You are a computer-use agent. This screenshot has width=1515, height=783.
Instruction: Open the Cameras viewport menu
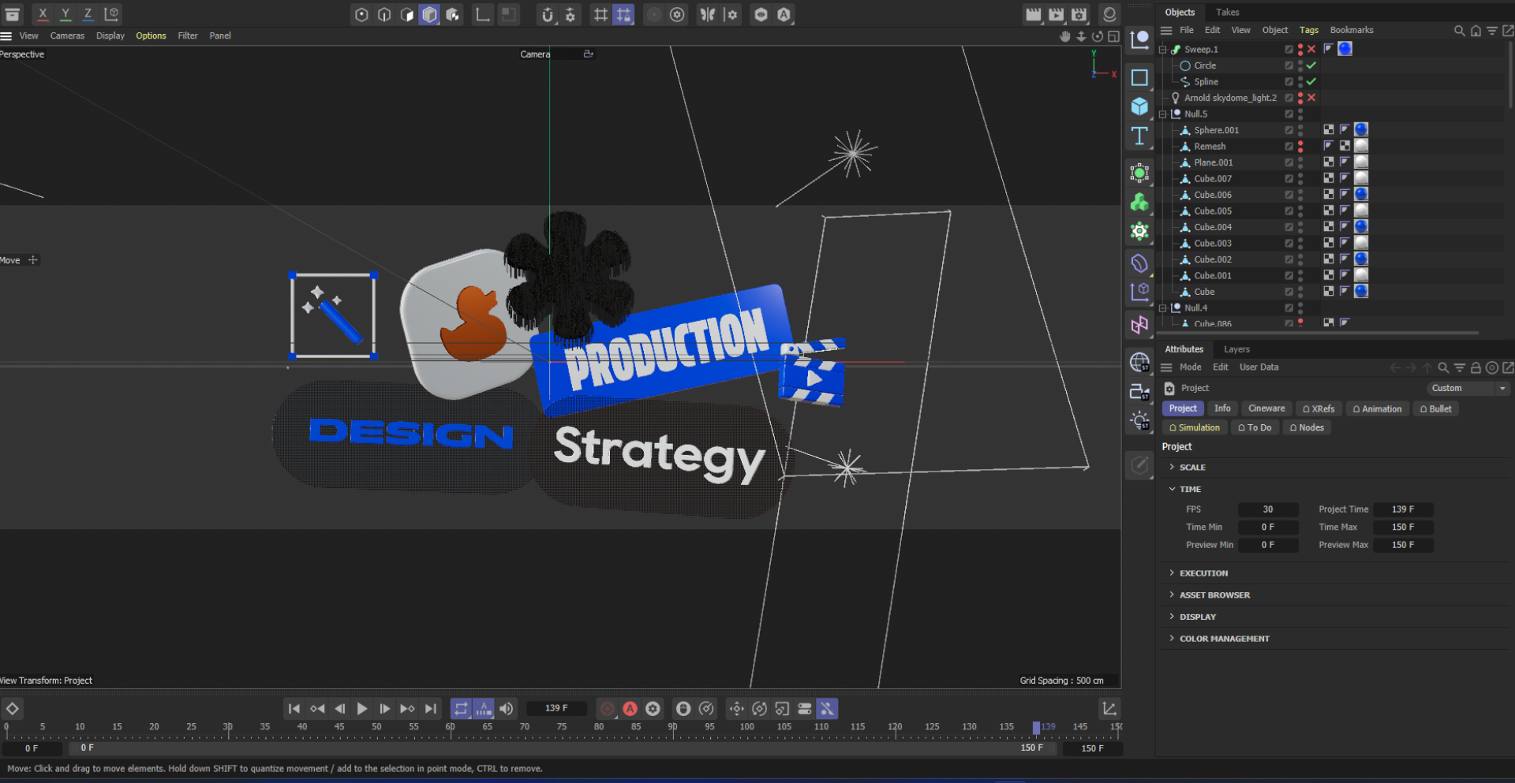tap(67, 35)
